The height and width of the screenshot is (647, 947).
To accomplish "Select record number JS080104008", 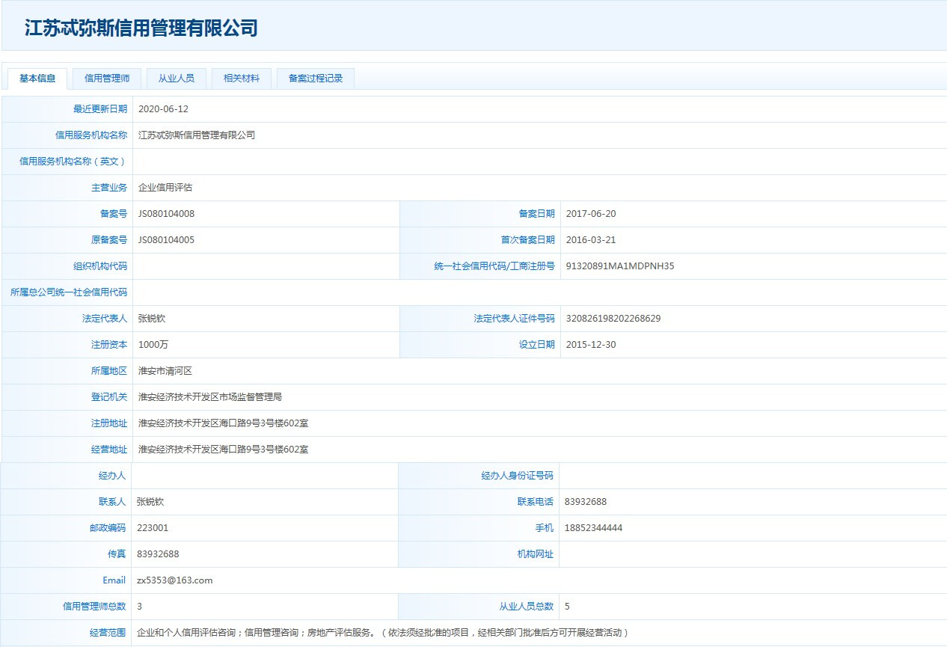I will coord(167,214).
